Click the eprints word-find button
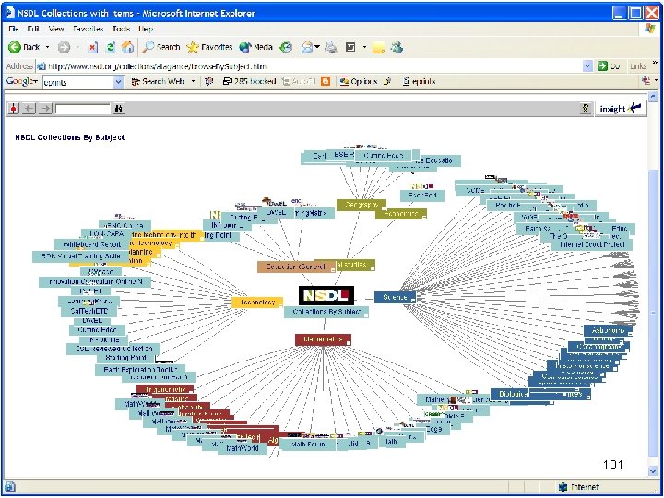 click(x=419, y=81)
